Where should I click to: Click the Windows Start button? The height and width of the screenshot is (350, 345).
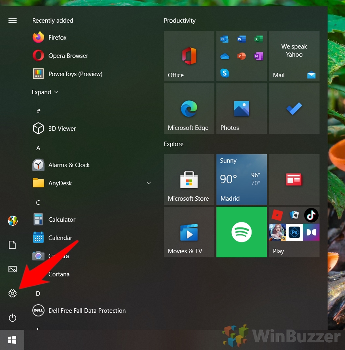coord(12,340)
